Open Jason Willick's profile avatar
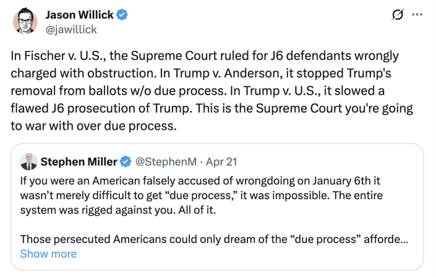 coord(25,22)
